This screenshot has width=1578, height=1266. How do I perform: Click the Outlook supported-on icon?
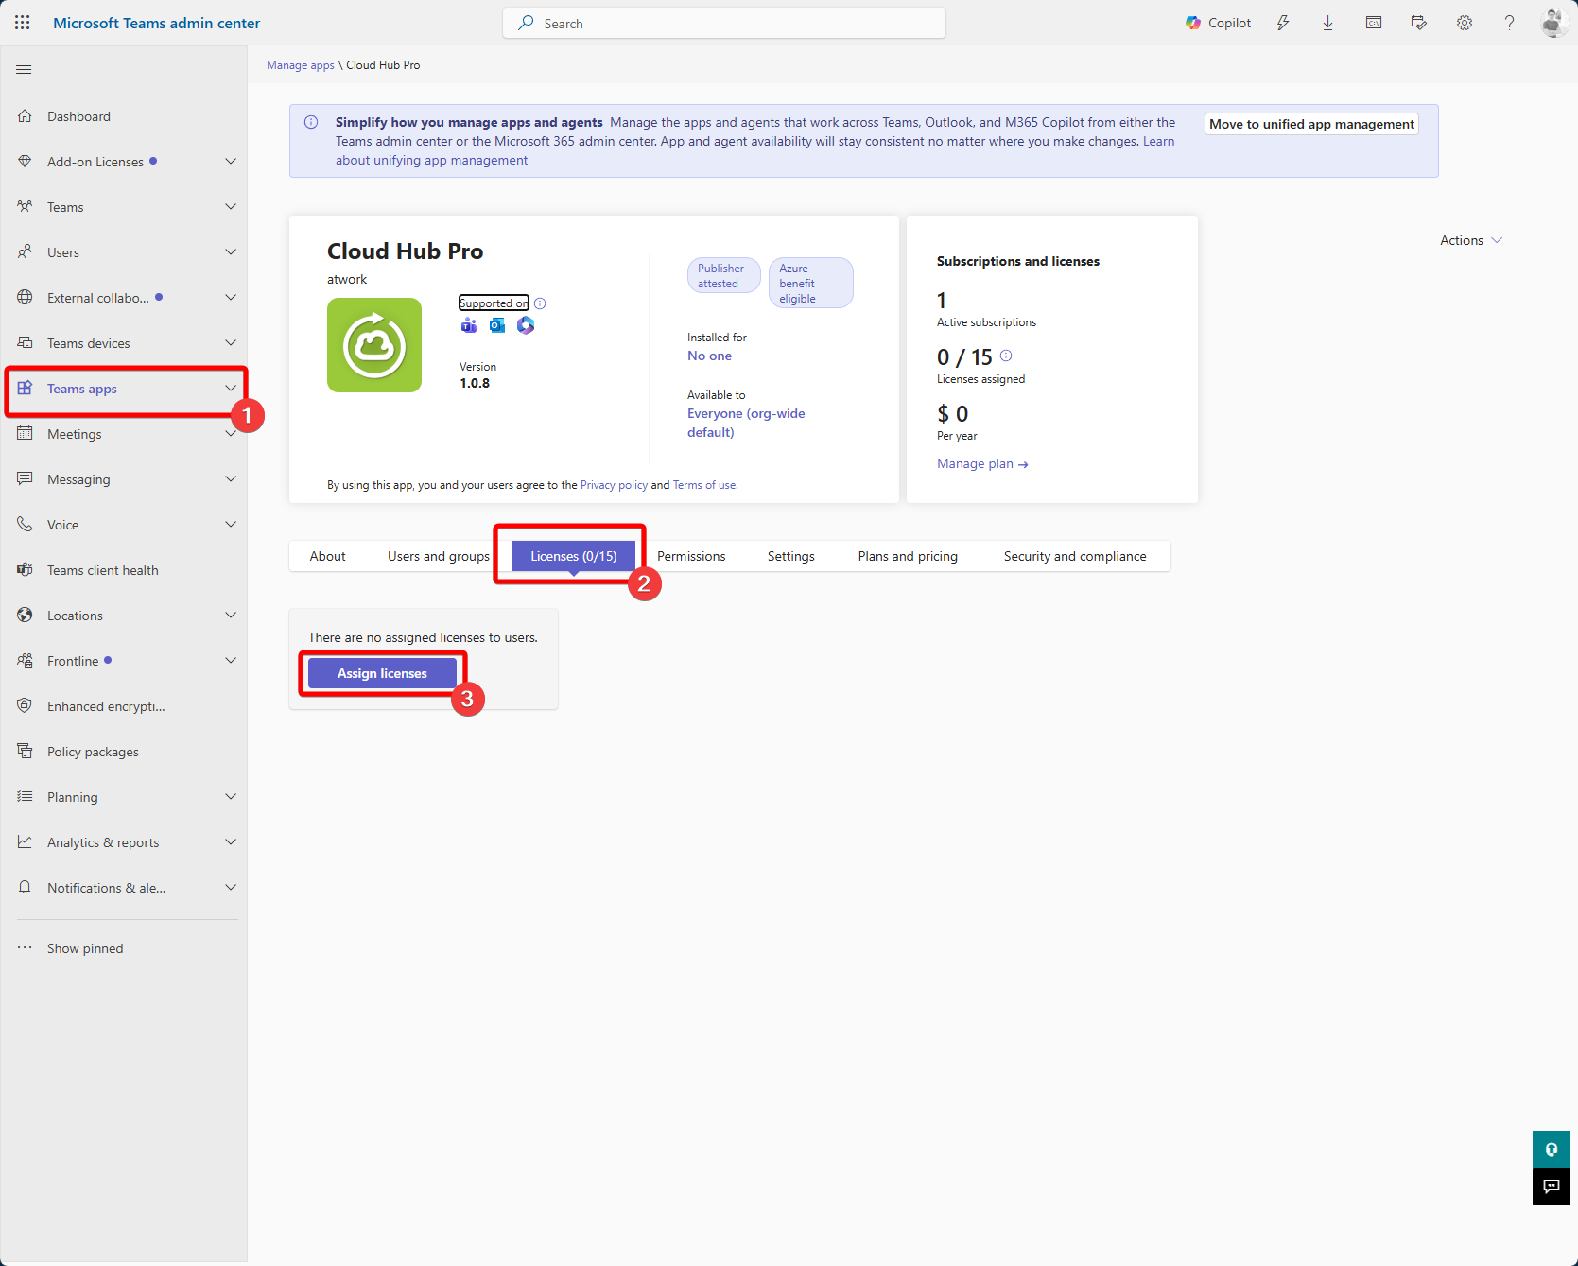[497, 325]
